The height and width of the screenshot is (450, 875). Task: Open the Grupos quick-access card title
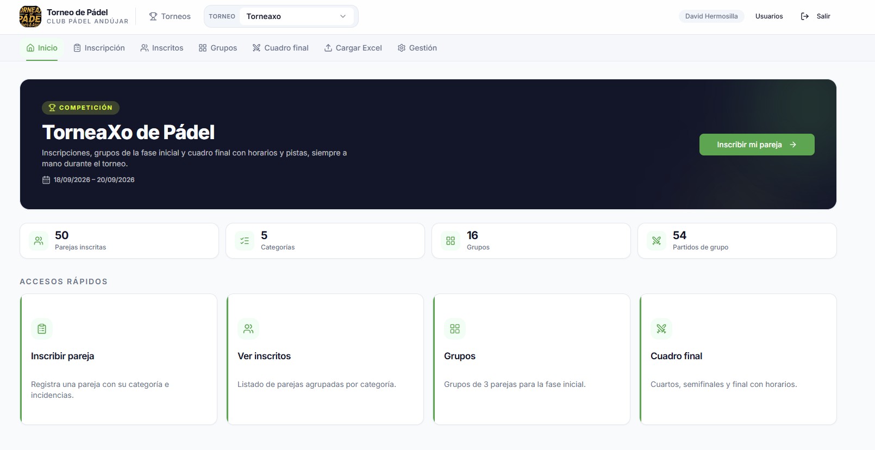click(460, 356)
